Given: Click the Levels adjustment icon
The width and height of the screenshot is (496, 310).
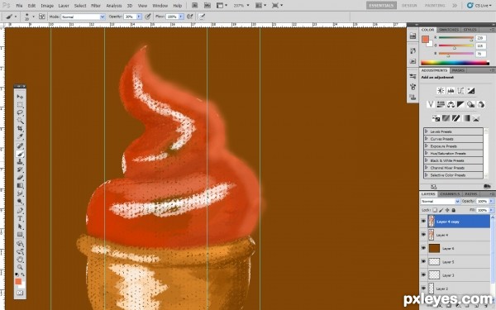Looking at the screenshot, I should [x=451, y=91].
